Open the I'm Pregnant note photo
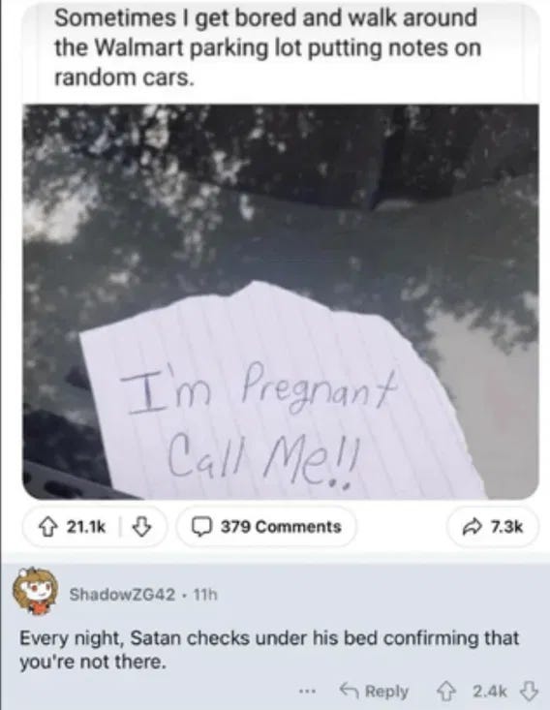 click(x=281, y=302)
